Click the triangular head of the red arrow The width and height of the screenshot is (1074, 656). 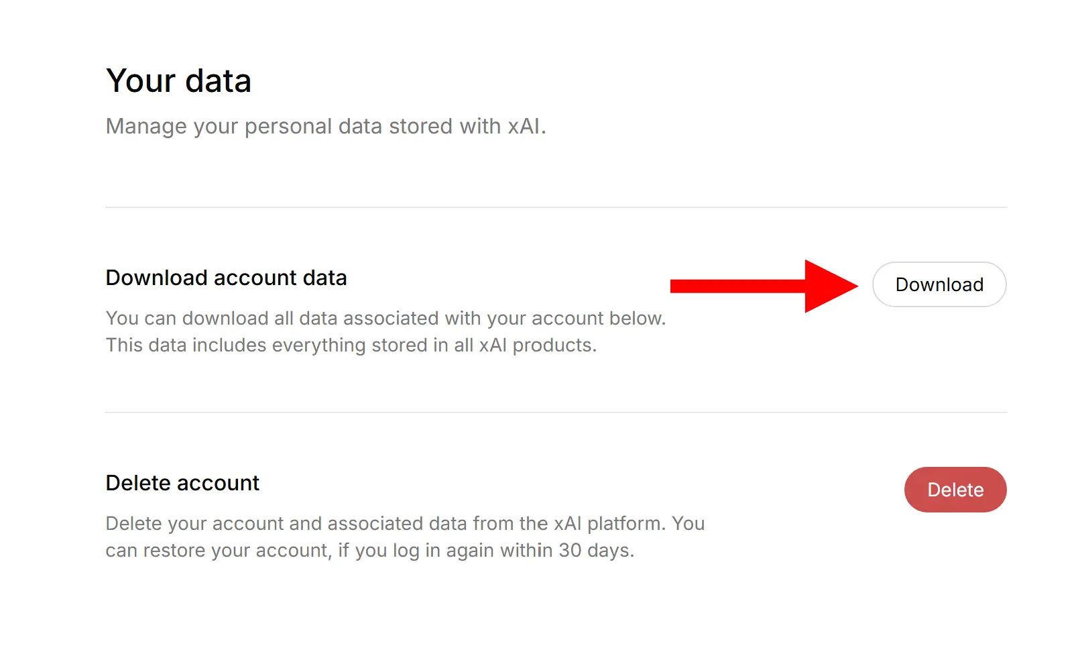[x=829, y=286]
